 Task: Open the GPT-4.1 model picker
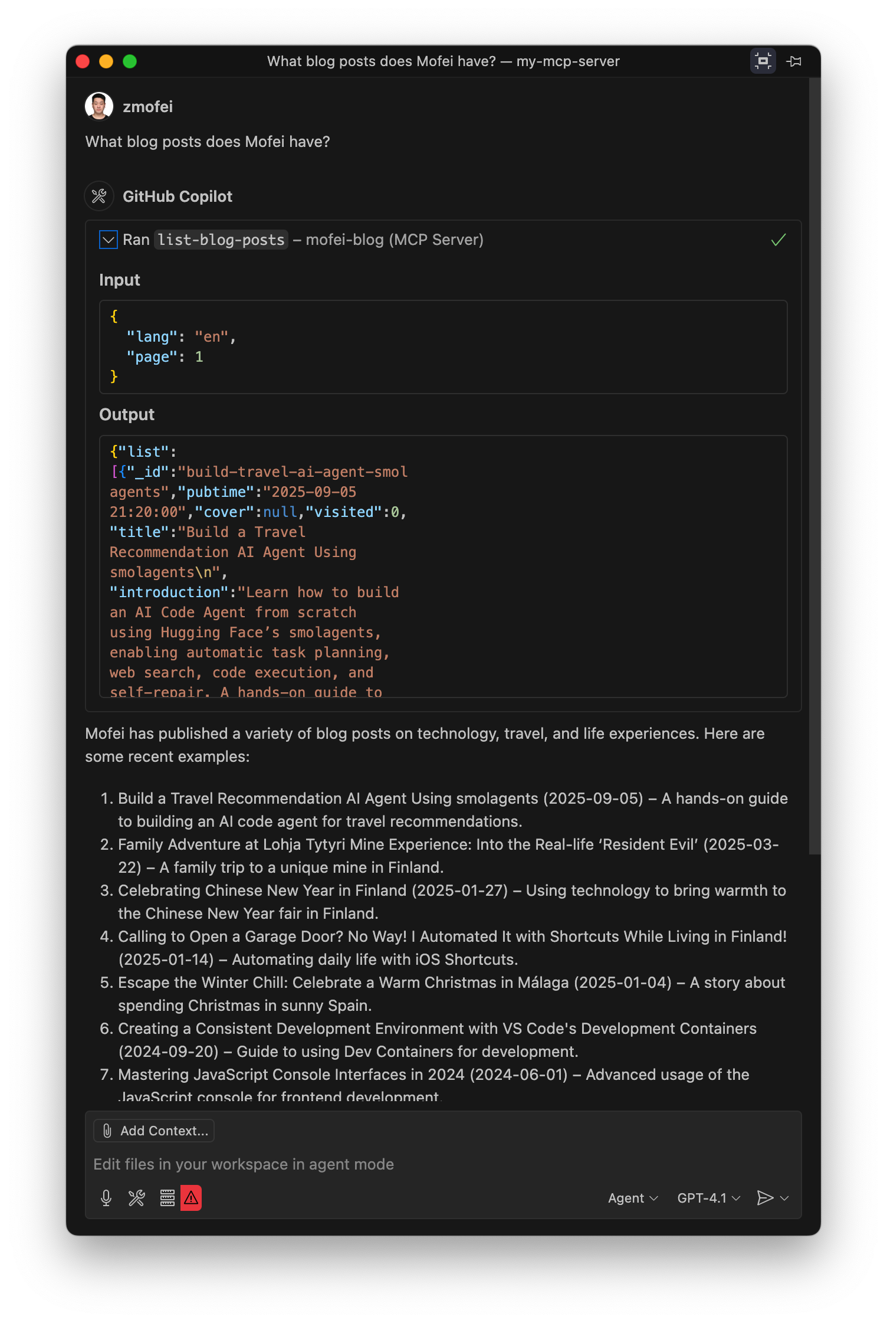(x=708, y=1198)
